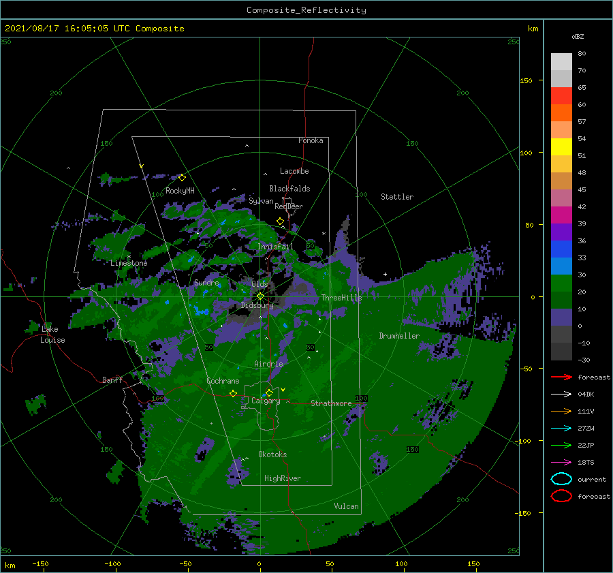
Task: Select the 'current' legend text
Action: coord(592,479)
